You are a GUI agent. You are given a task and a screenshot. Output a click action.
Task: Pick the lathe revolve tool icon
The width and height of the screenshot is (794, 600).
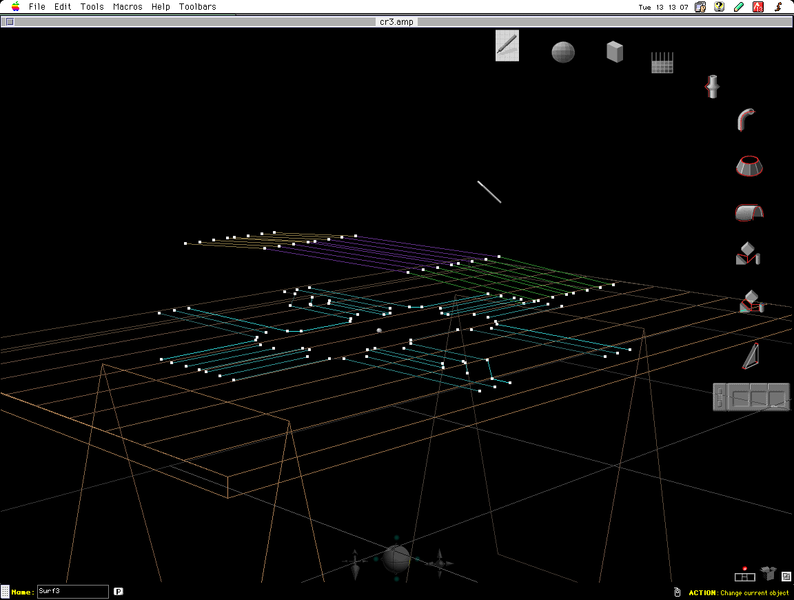pyautogui.click(x=712, y=87)
